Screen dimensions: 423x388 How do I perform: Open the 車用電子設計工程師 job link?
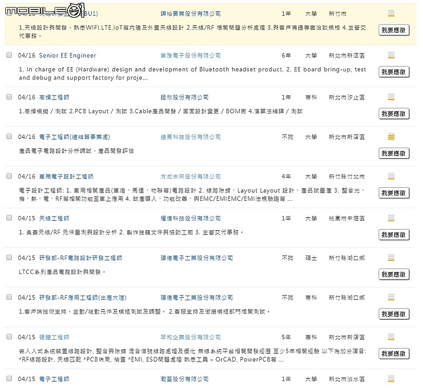[x=66, y=177]
